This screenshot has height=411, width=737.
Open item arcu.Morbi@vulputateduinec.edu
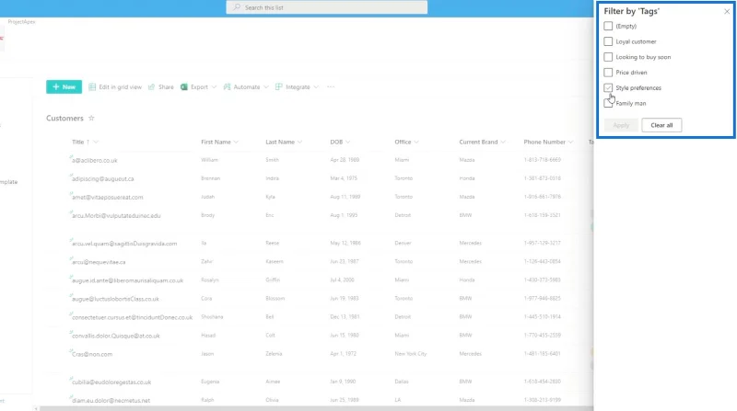[x=116, y=216]
